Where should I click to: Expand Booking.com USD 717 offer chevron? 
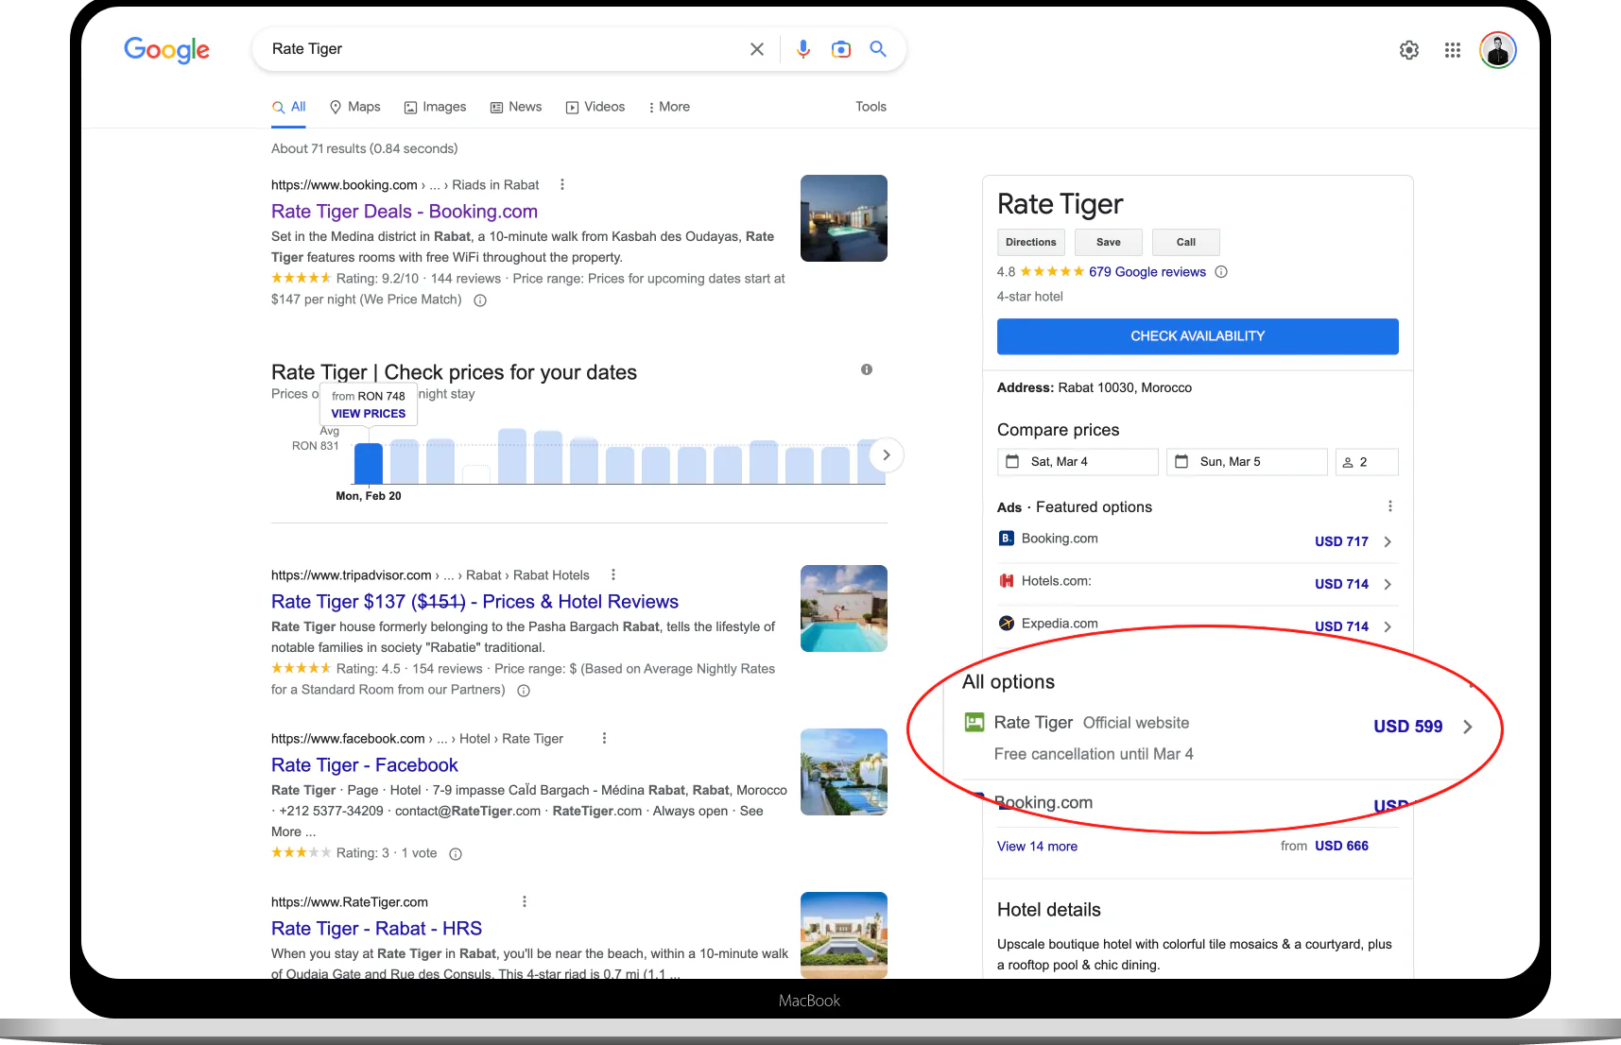tap(1388, 541)
